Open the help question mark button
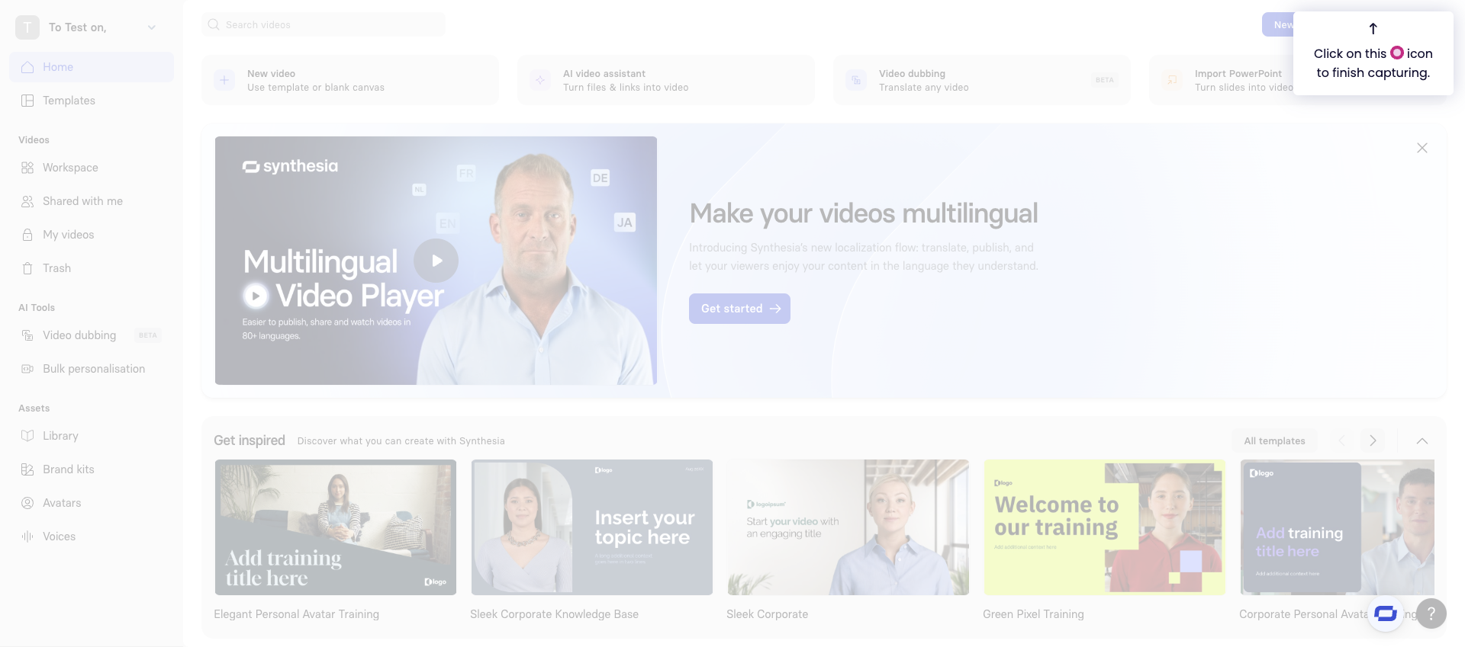1465x647 pixels. coord(1431,613)
